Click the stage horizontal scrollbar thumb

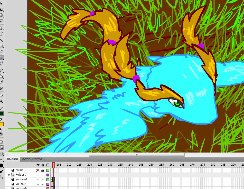[x=137, y=155]
